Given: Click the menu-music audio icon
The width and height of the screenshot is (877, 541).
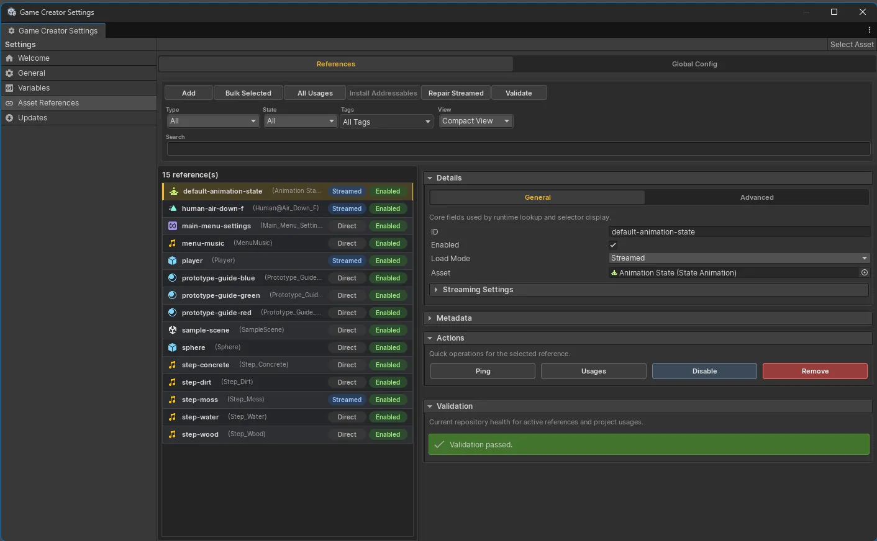Looking at the screenshot, I should (x=173, y=243).
